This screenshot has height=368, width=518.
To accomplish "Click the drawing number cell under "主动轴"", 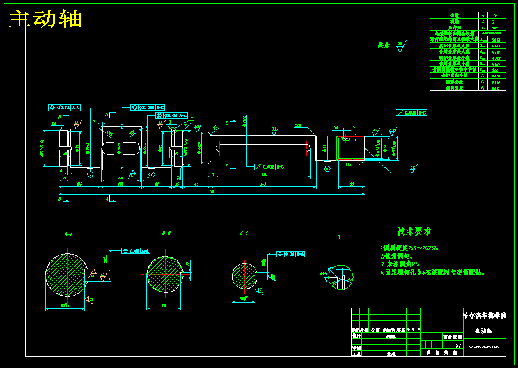I will [x=485, y=347].
